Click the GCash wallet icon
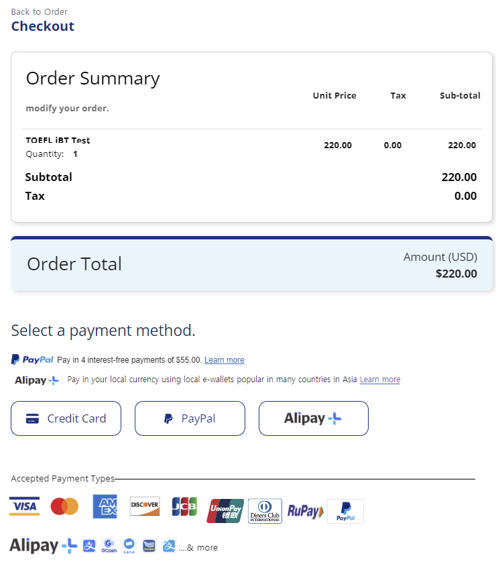The width and height of the screenshot is (496, 570). (x=109, y=546)
